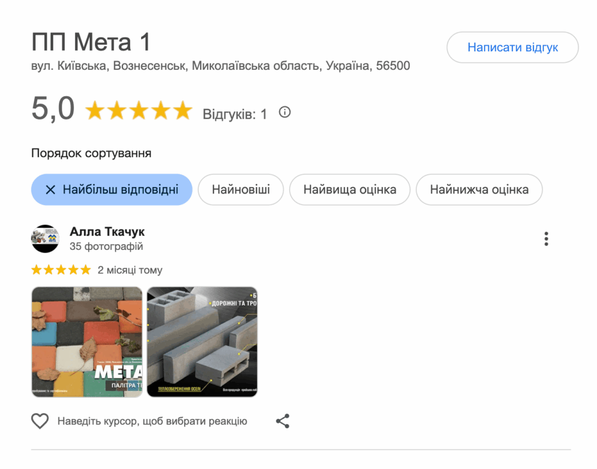
Task: Click the ПП Мета 1 business title
Action: tap(91, 41)
